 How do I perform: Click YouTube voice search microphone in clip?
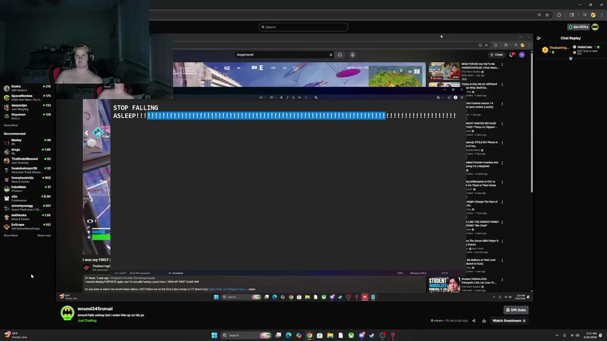[x=352, y=55]
